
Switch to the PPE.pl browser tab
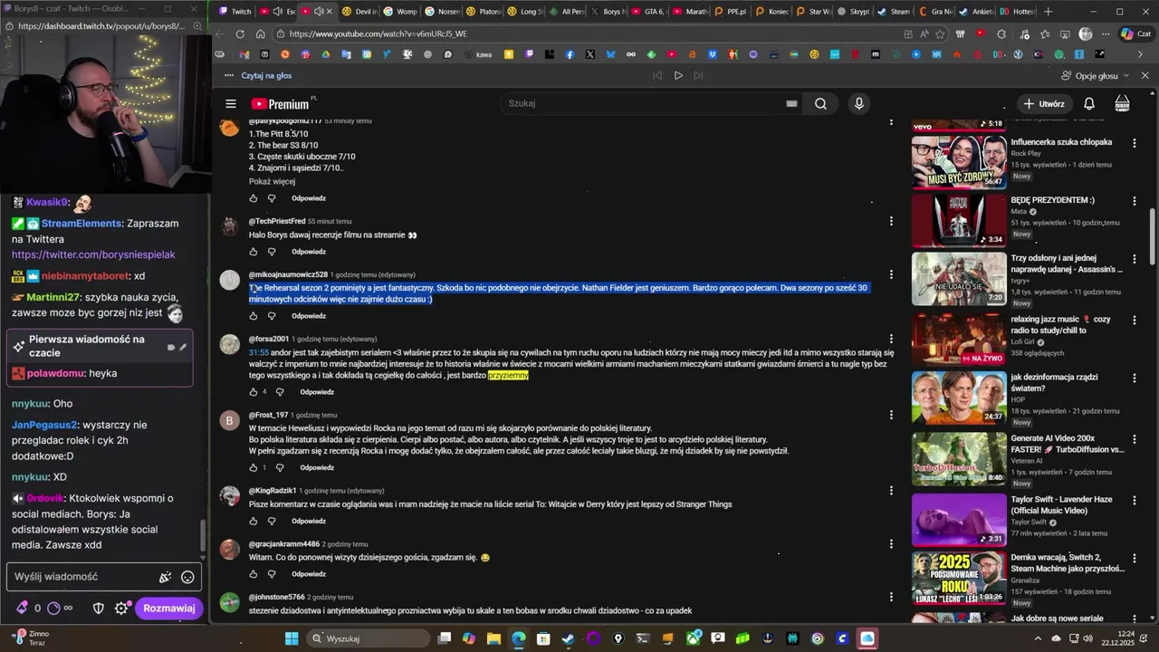(x=730, y=12)
